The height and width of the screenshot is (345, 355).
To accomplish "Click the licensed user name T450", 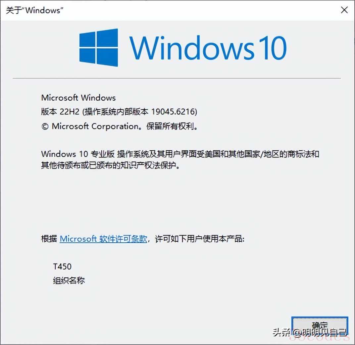I will click(62, 267).
